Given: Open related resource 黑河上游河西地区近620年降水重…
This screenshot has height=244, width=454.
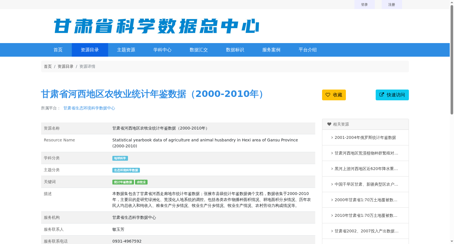Looking at the screenshot, I should (x=366, y=169).
